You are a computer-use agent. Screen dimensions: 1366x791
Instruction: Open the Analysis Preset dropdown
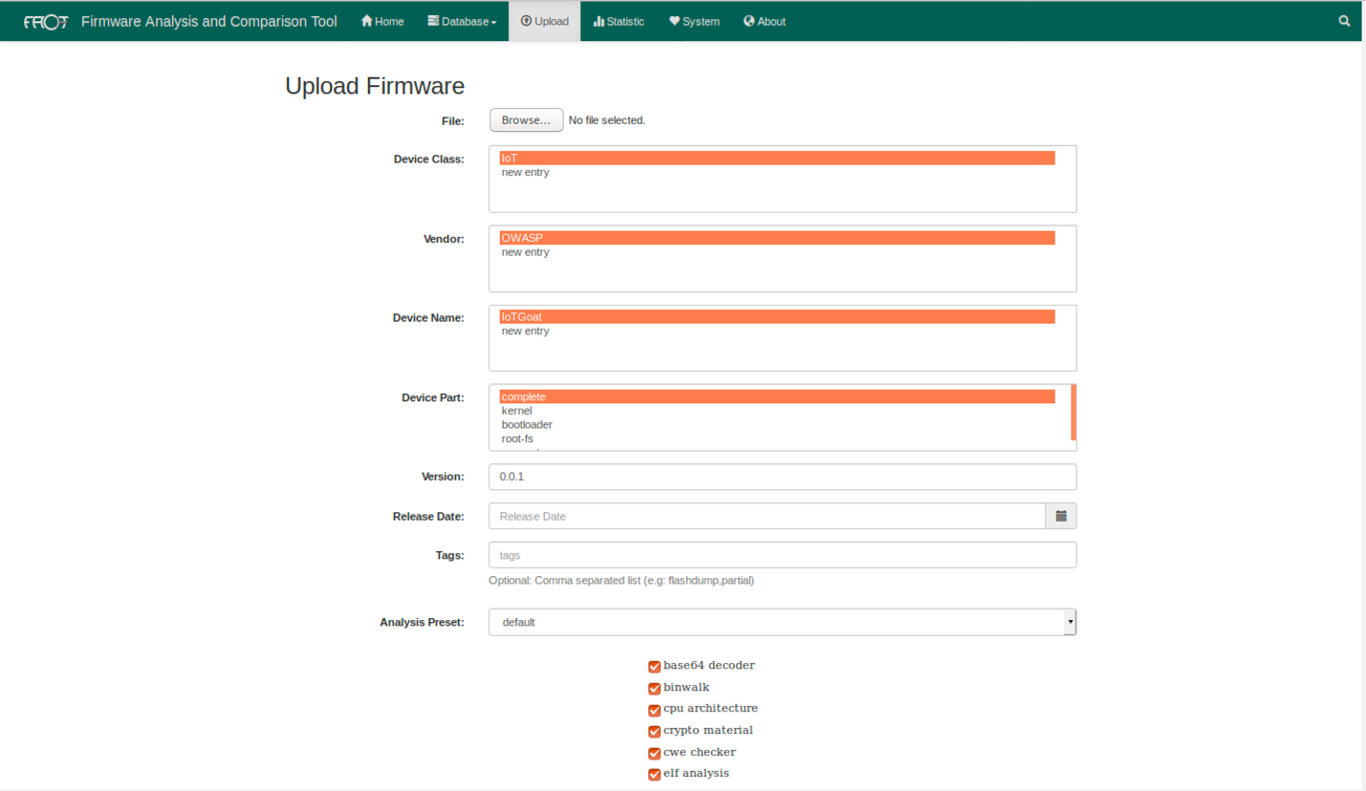(783, 622)
